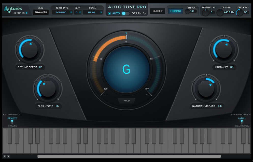
Task: Toggle Keyboard Edit Remove/Bypass switch
Action: pyautogui.click(x=12, y=122)
